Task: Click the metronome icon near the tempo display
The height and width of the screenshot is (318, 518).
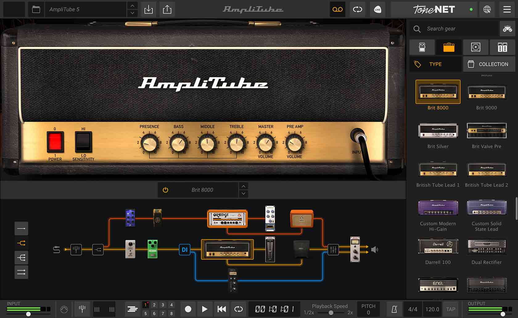Action: (394, 309)
